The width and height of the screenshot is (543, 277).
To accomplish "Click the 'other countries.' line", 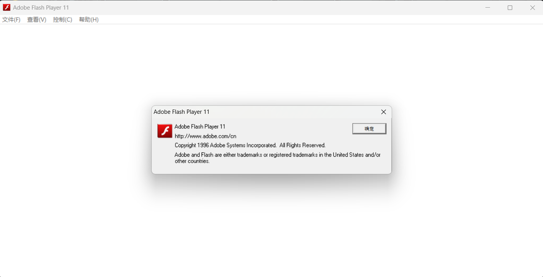I will point(192,161).
